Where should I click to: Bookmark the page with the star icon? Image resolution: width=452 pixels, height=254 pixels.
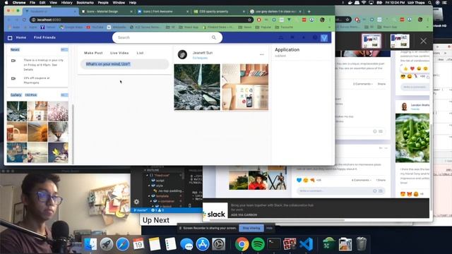pos(249,20)
